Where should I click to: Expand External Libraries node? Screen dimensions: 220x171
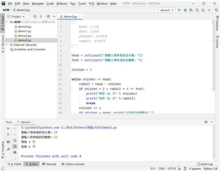click(x=6, y=45)
